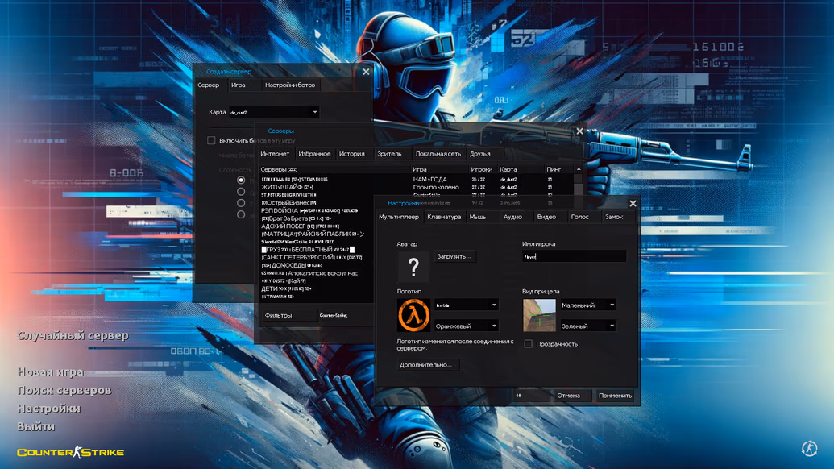Click the Применить button
Viewport: 834px width, 469px height.
point(615,396)
